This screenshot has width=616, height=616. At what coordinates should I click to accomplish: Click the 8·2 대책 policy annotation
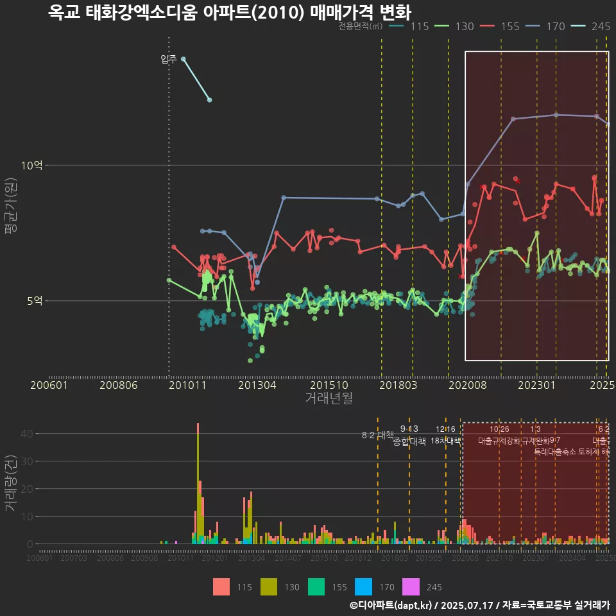point(377,435)
